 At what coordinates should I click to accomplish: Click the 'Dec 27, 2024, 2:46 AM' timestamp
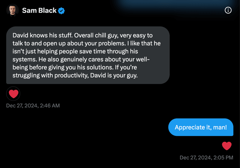point(33,106)
